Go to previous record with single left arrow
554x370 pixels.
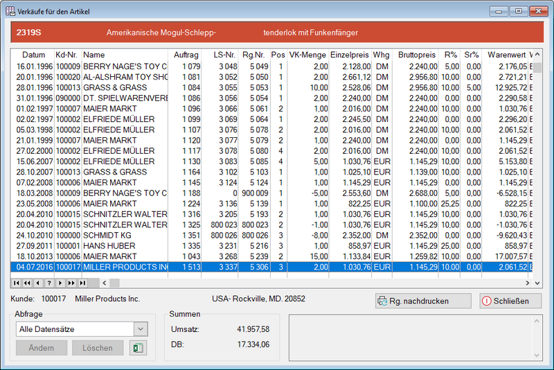37,283
